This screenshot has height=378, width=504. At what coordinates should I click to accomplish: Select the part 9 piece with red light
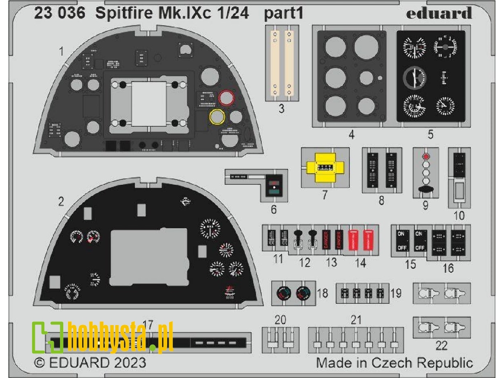426,173
